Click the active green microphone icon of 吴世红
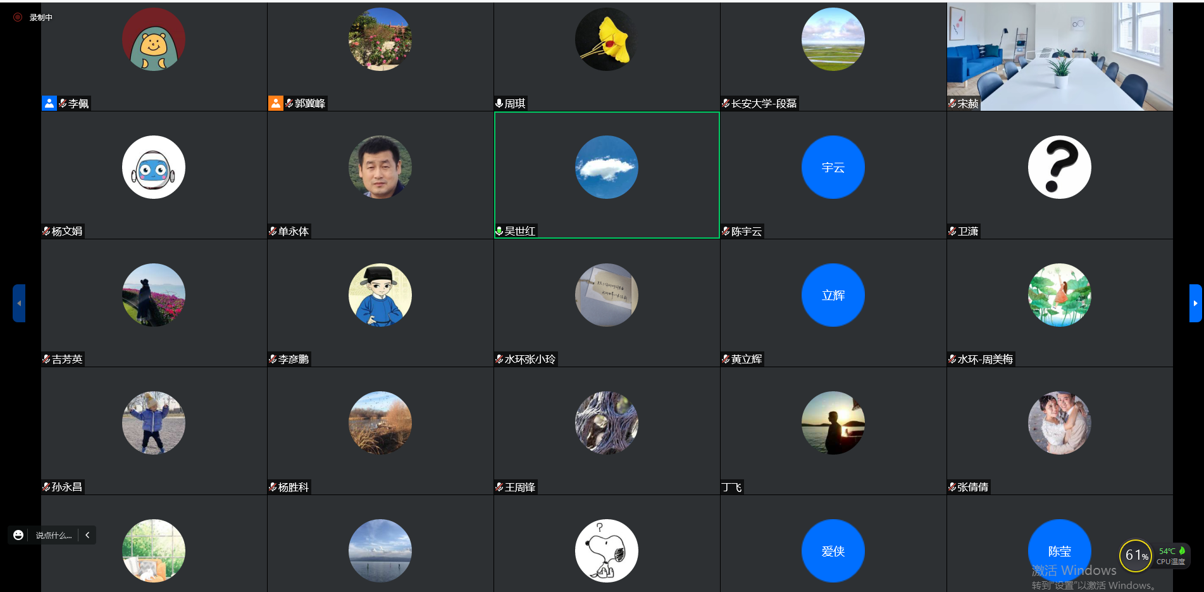This screenshot has height=592, width=1204. coord(499,231)
